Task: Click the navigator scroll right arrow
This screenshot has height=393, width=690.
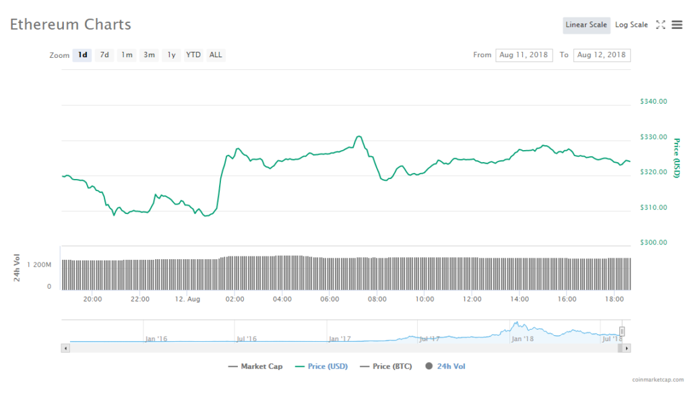Action: pos(627,348)
